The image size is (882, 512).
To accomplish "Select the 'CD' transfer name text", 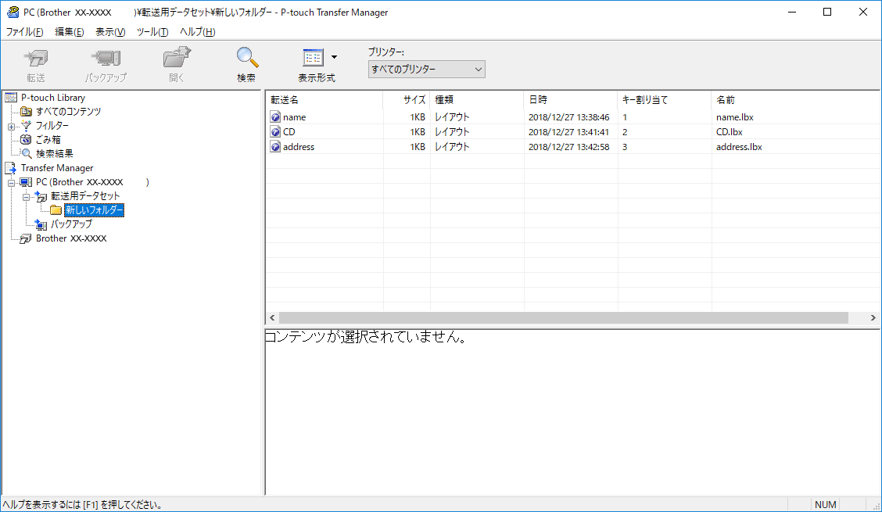I will point(289,132).
